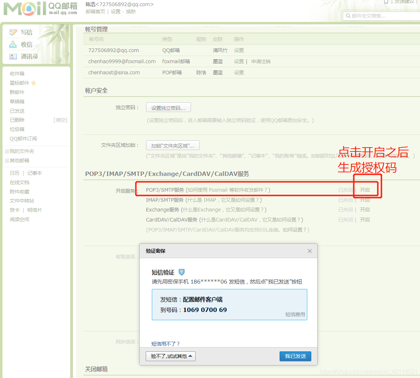Open 通讯录 contacts

29,56
